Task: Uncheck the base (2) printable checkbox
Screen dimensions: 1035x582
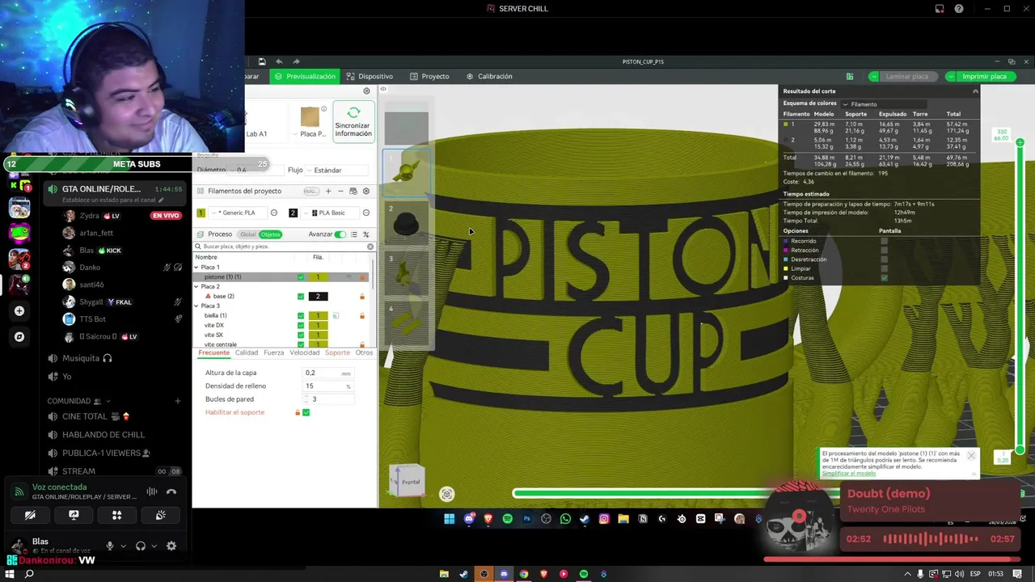Action: 301,296
